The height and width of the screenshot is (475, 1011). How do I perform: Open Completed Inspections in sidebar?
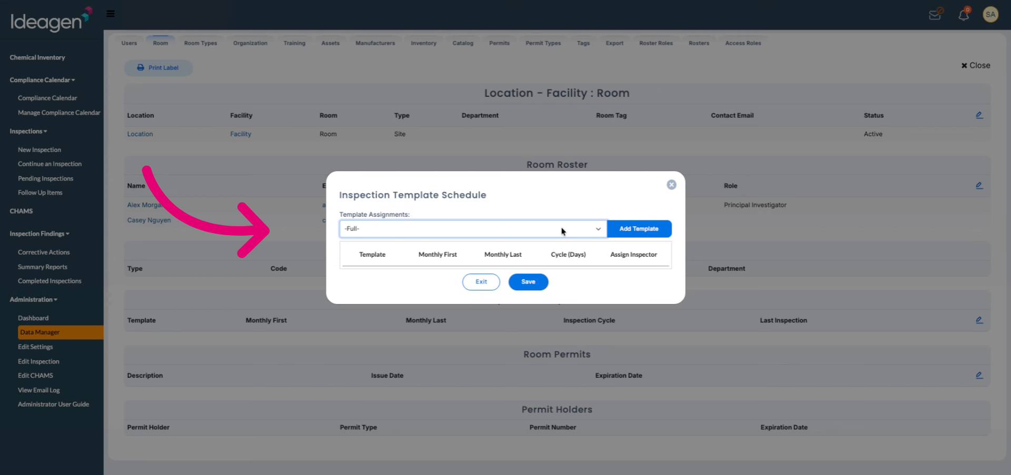(49, 281)
